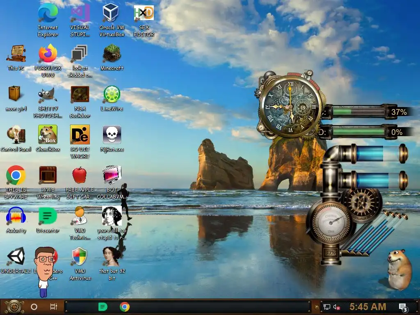Viewport: 420px width, 315px height.
Task: Open the VMO Antivirus shield icon
Action: tap(80, 257)
